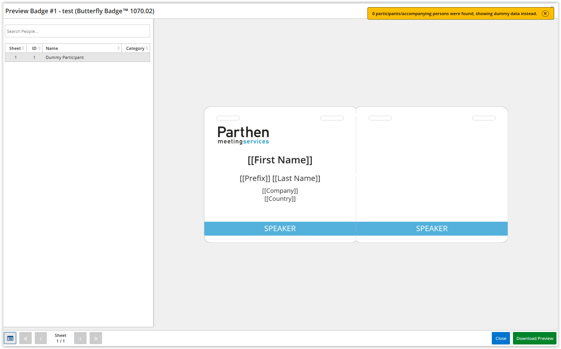This screenshot has width=561, height=349.
Task: Select the [[Company]] placeholder text
Action: [x=280, y=191]
